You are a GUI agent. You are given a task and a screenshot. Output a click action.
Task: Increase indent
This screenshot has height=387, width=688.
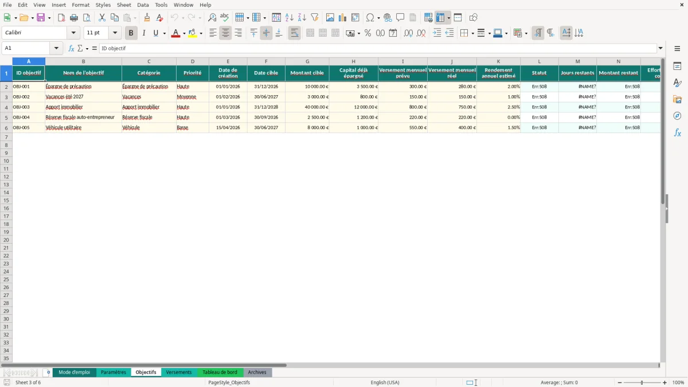point(437,33)
